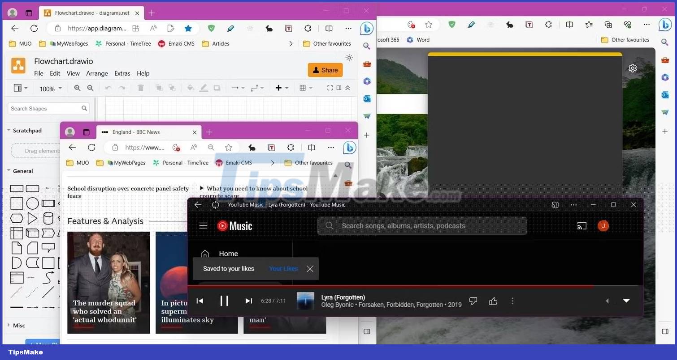Skip to previous track in YouTube Music
677x360 pixels.
(x=200, y=301)
